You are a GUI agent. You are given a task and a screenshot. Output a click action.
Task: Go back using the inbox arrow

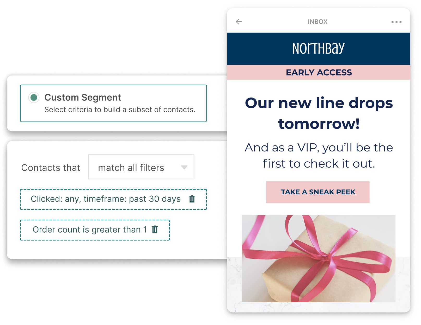(239, 22)
